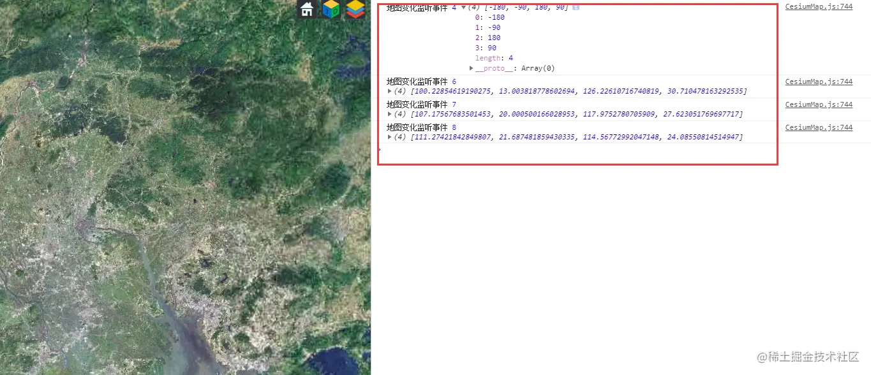
Task: Select the "3: 90" array entry
Action: click(486, 48)
